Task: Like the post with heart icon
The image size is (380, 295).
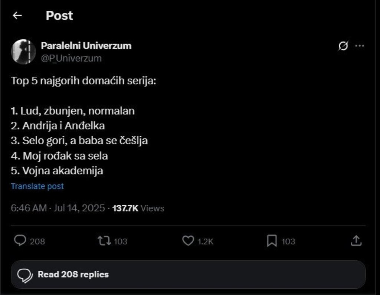Action: (x=188, y=241)
